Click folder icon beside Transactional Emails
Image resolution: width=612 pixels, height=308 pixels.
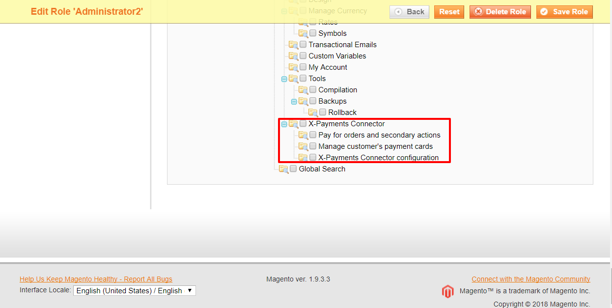coord(293,45)
